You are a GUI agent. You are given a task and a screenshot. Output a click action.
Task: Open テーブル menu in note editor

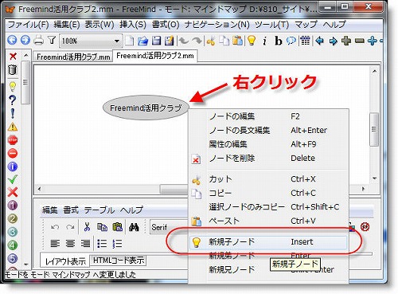(x=99, y=210)
